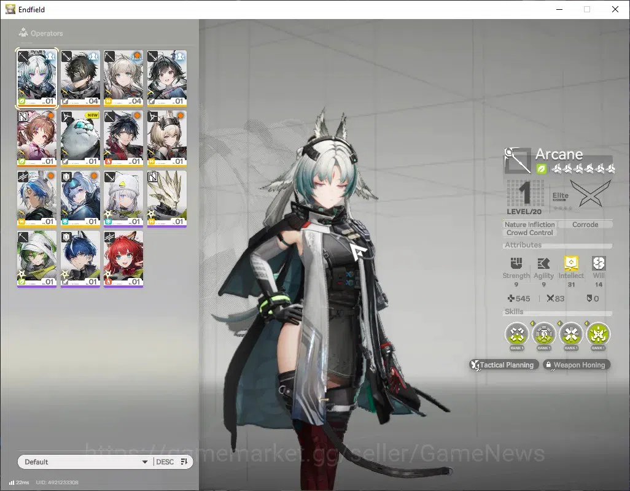Click the defense shield icon showing 0
Screen dimensions: 630x491
[x=589, y=298]
